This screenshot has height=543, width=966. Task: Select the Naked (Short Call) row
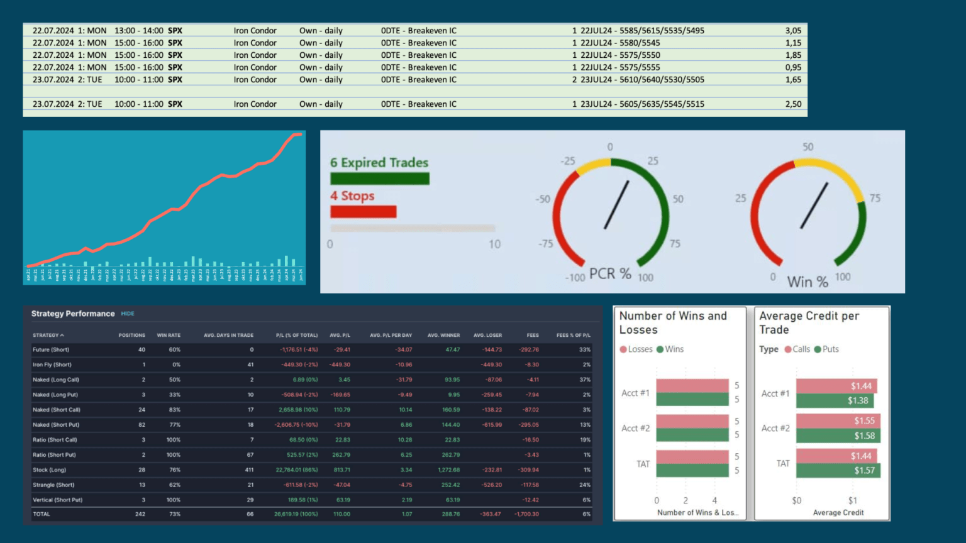312,410
